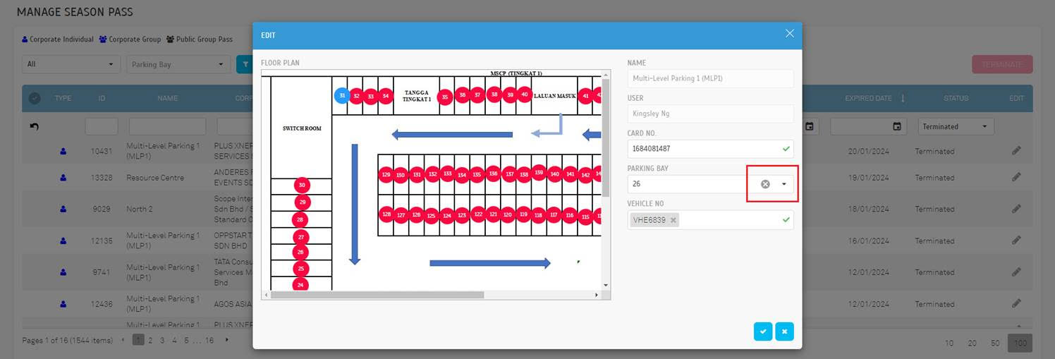Set page size to 50 items
This screenshot has height=359, width=1055.
click(x=995, y=343)
